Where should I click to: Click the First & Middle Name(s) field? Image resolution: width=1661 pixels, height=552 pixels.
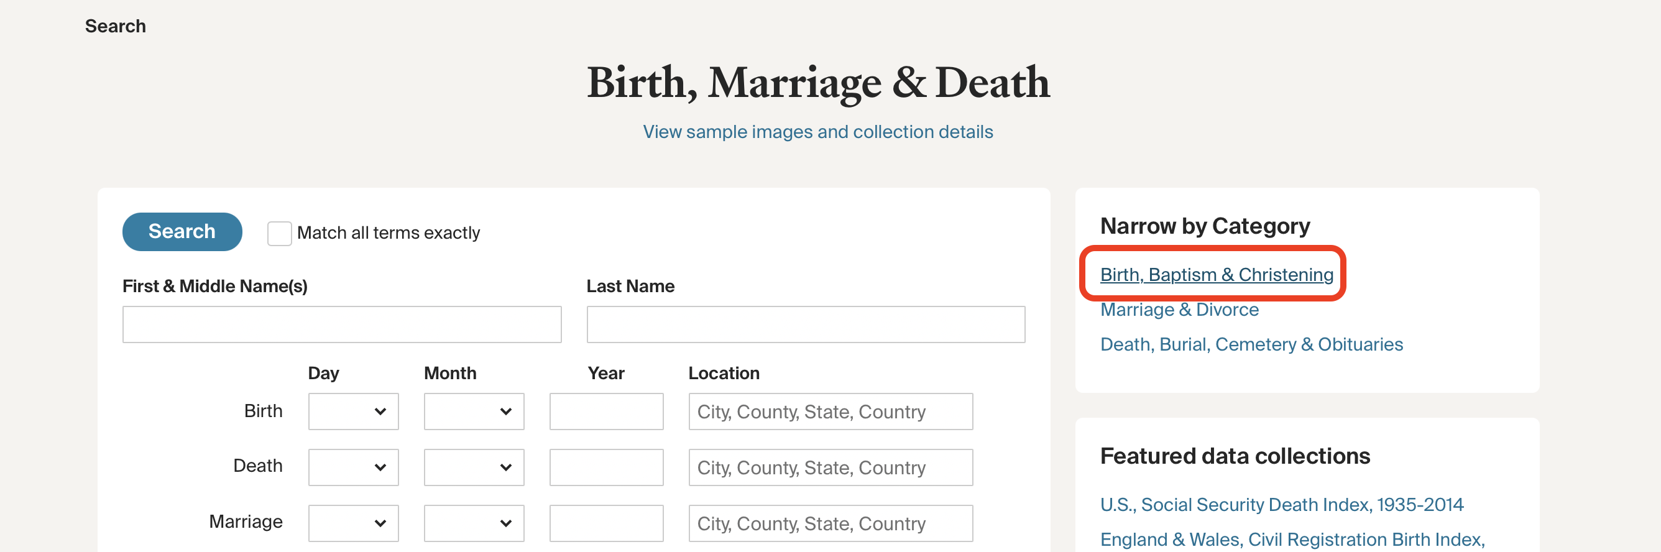(x=342, y=324)
